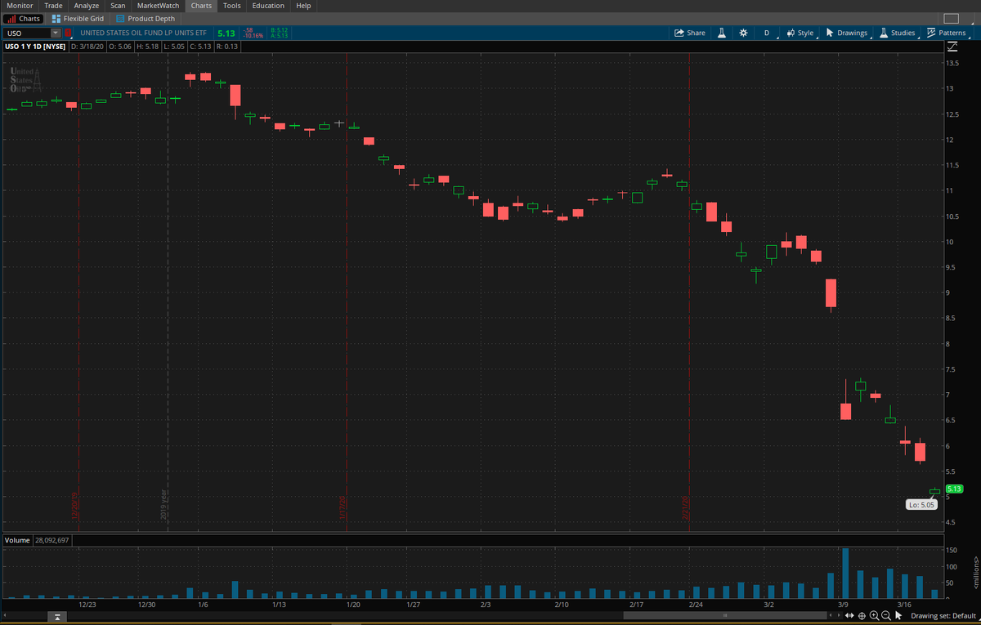Click the D: 3/18/20 date readout
981x625 pixels.
[87, 47]
